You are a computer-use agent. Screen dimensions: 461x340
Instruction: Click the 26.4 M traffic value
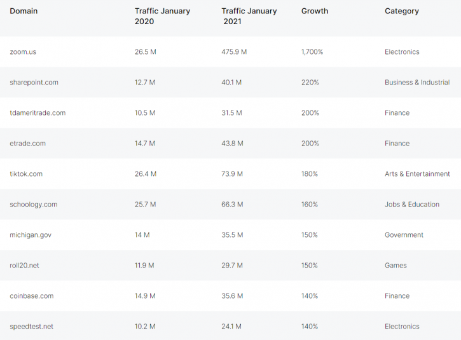[x=146, y=174]
